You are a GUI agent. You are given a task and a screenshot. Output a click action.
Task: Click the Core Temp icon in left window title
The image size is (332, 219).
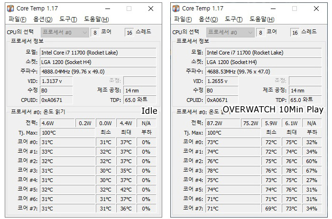pos(10,9)
